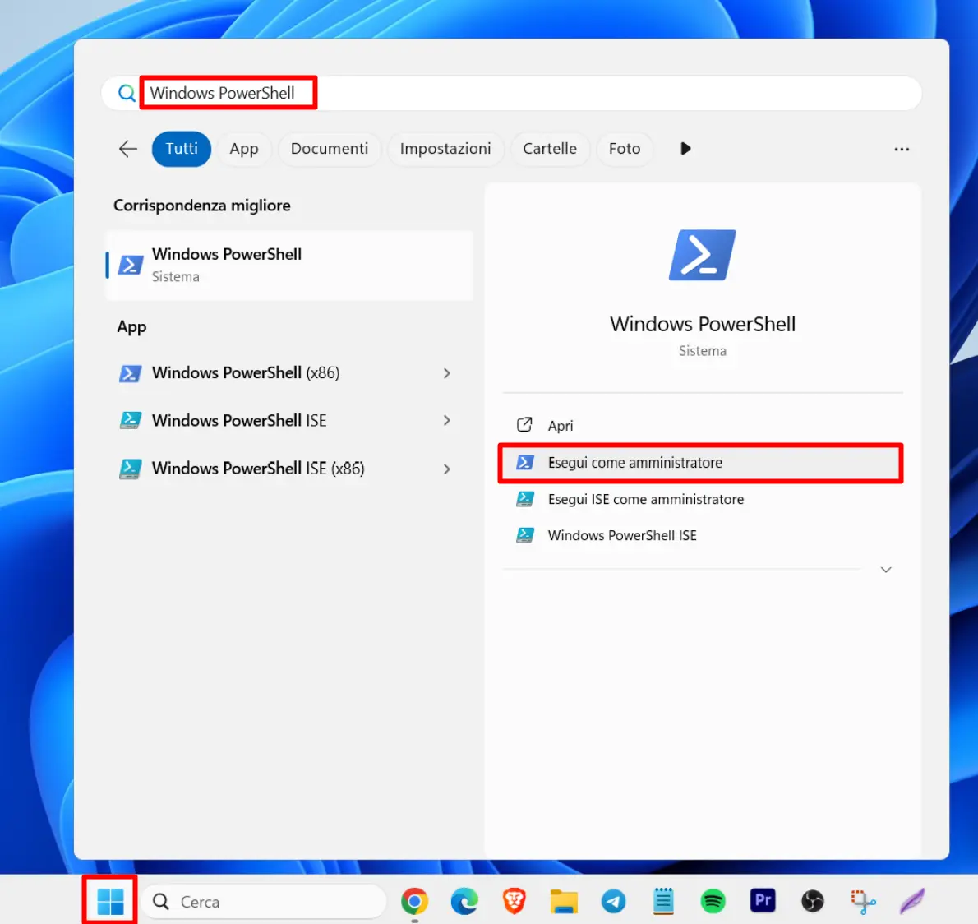978x924 pixels.
Task: Click Esegui ISE come amministratore
Action: point(703,499)
